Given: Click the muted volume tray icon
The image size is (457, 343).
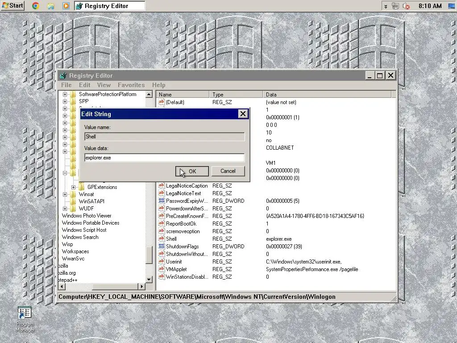Looking at the screenshot, I should tap(406, 6).
